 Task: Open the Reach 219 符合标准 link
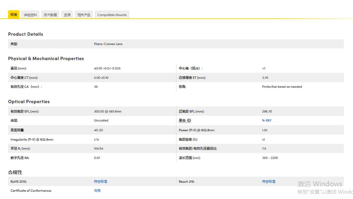tap(268, 182)
